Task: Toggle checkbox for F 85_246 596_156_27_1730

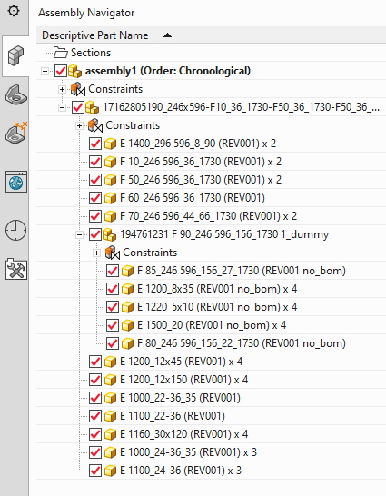Action: click(x=113, y=271)
